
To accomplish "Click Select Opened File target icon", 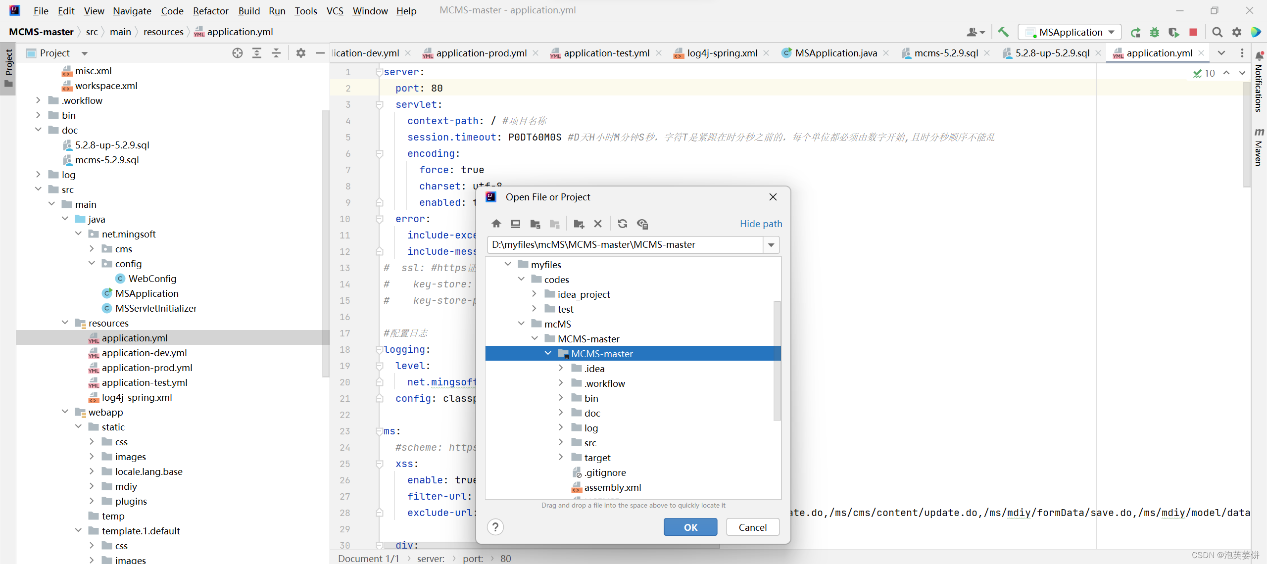I will coord(238,53).
